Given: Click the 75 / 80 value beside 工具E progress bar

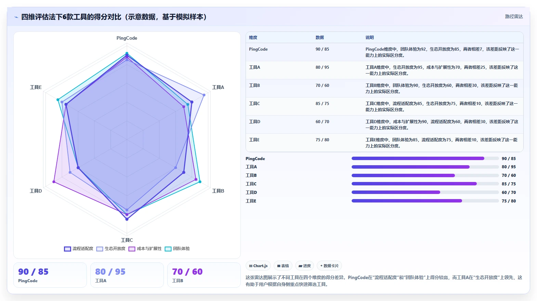Looking at the screenshot, I should pos(509,201).
